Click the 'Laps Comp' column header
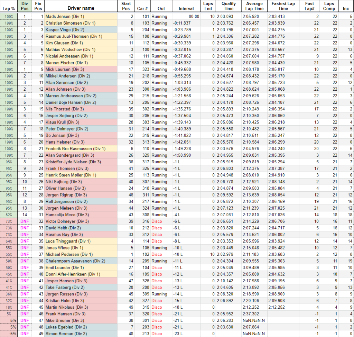Viewport: 354px width, 337px height. 329,6
